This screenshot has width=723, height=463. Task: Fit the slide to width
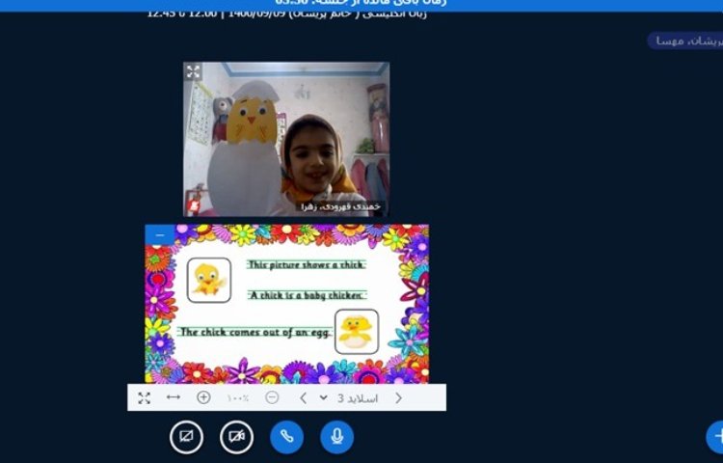pyautogui.click(x=174, y=397)
